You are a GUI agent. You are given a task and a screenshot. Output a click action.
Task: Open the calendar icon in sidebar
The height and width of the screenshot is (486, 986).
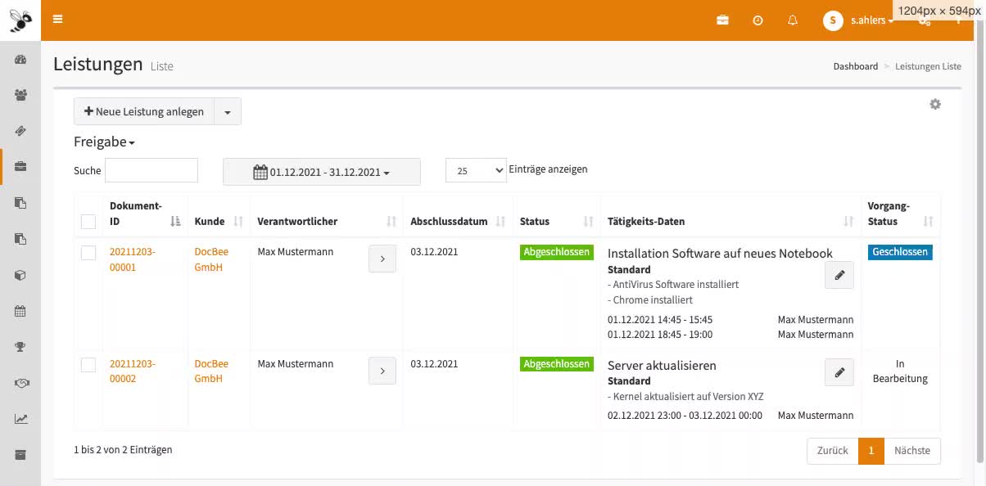coord(20,311)
